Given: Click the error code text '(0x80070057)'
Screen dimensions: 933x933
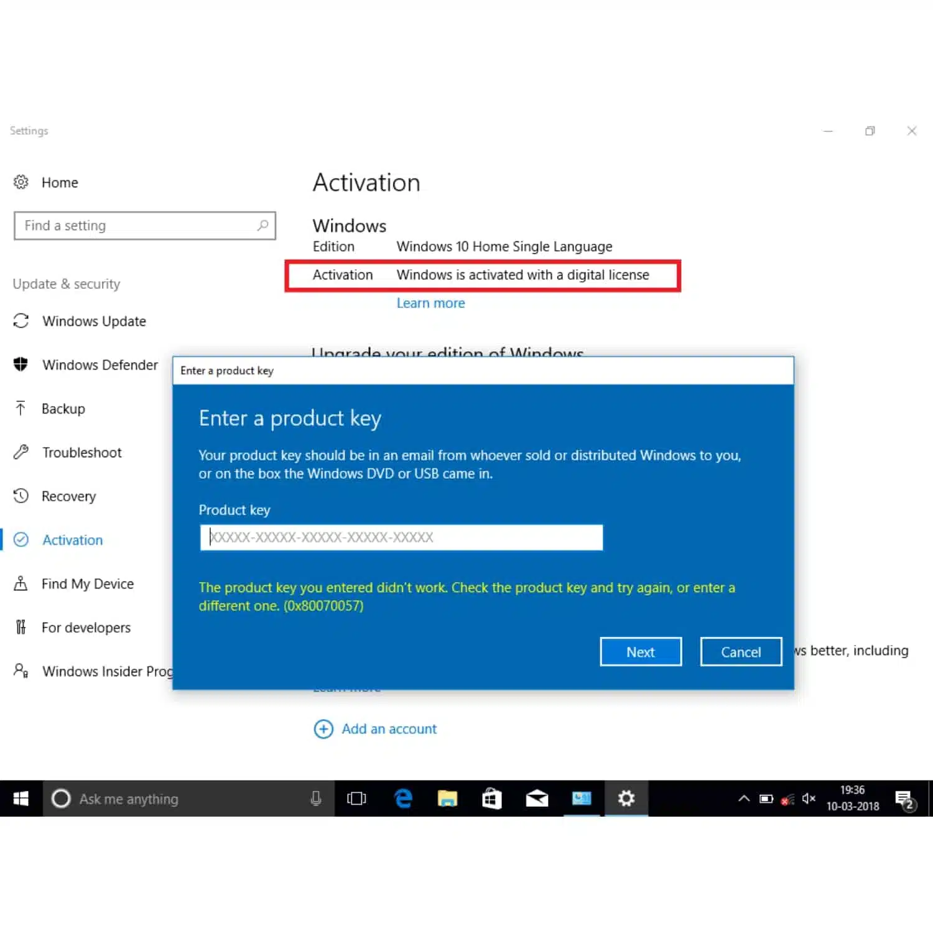Looking at the screenshot, I should click(323, 606).
